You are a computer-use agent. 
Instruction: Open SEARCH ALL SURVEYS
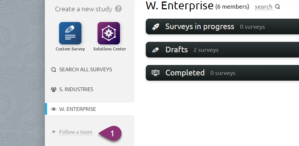coord(86,69)
